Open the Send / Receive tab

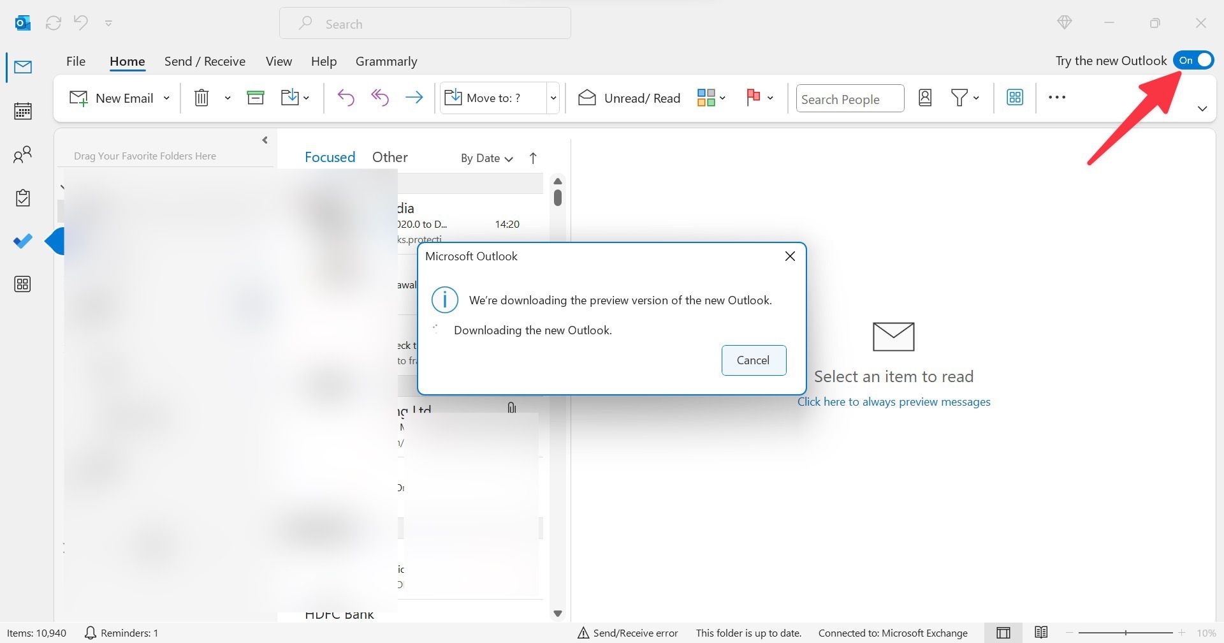[x=205, y=61]
